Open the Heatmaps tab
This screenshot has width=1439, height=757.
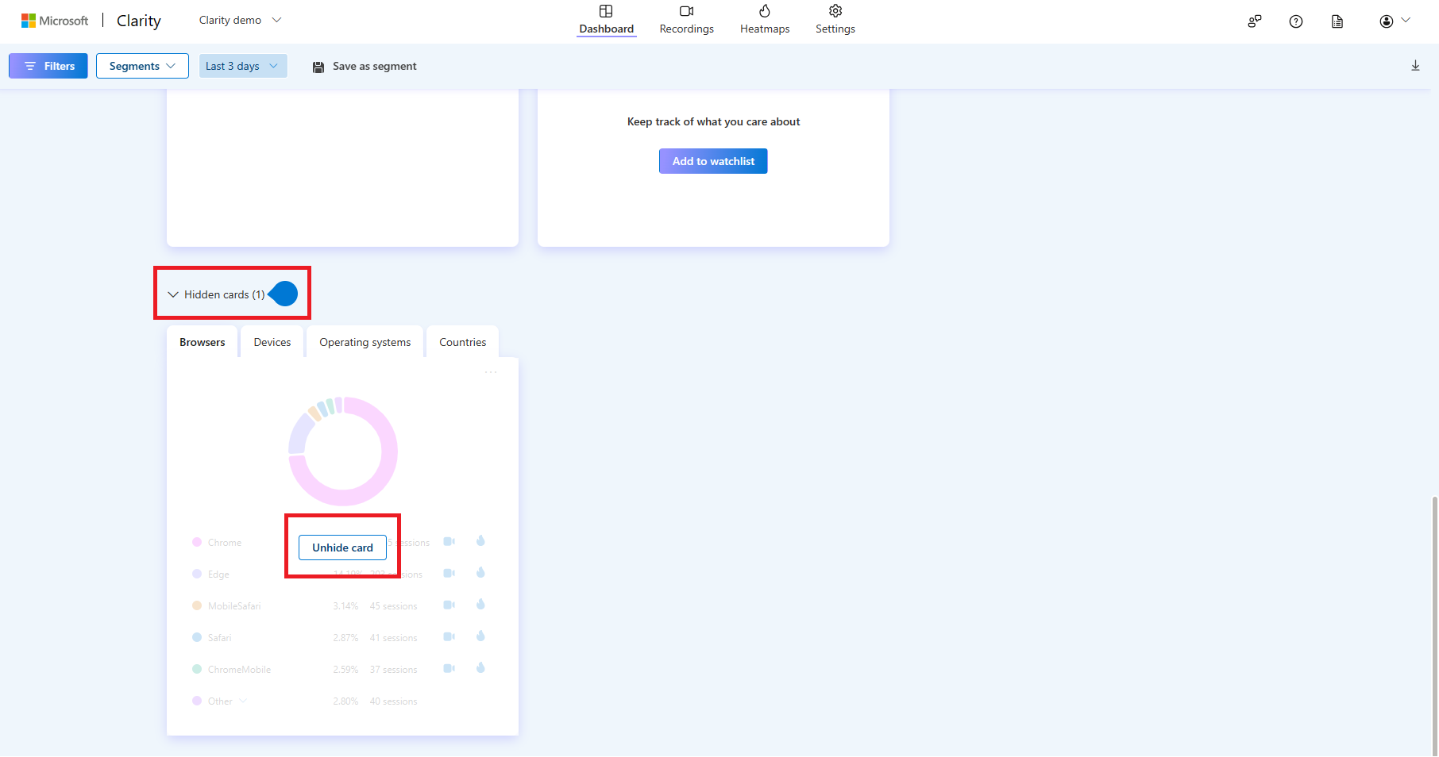click(765, 20)
